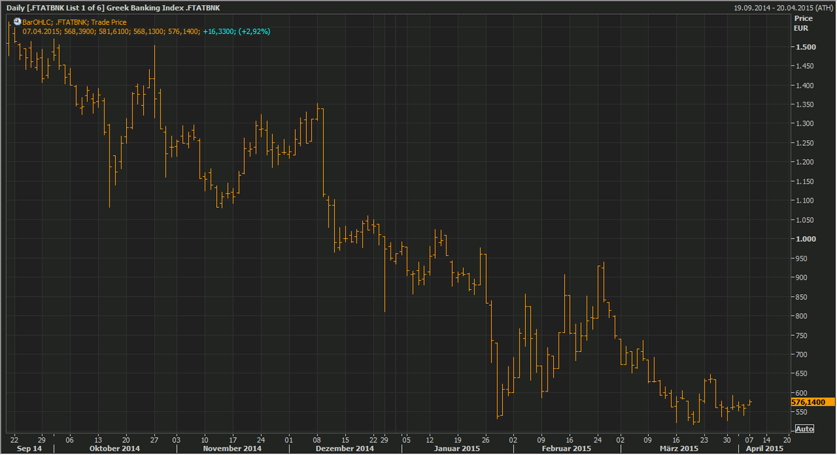This screenshot has width=837, height=455.
Task: Click the 1.500 price axis label
Action: pos(806,47)
